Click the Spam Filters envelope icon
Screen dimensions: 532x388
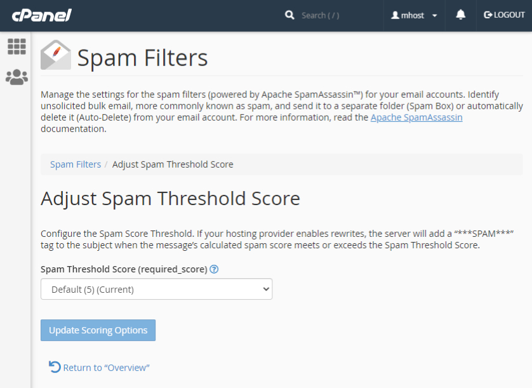tap(55, 55)
